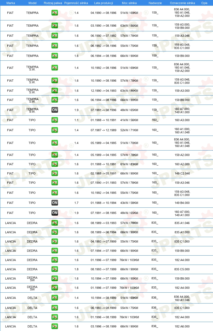Screen dimensions: 213x331
Task: Click the petrol icon in the DELTA 182 A6.000 row
Action: coord(55,326)
